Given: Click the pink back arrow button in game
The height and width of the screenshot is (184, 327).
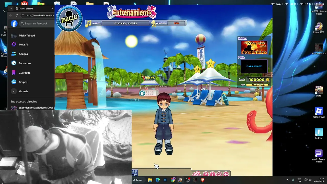Looking at the screenshot, I should point(226,174).
